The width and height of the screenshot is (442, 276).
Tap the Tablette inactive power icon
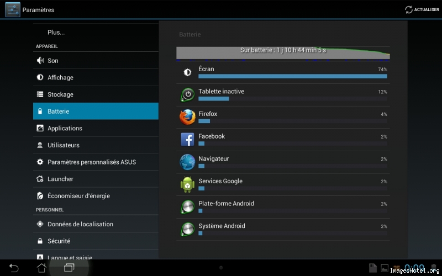(187, 94)
